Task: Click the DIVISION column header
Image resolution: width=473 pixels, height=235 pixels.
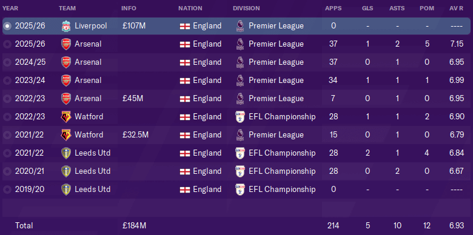Action: click(x=246, y=8)
